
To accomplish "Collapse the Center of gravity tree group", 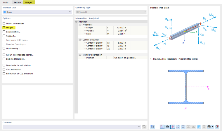I will click(x=80, y=40).
